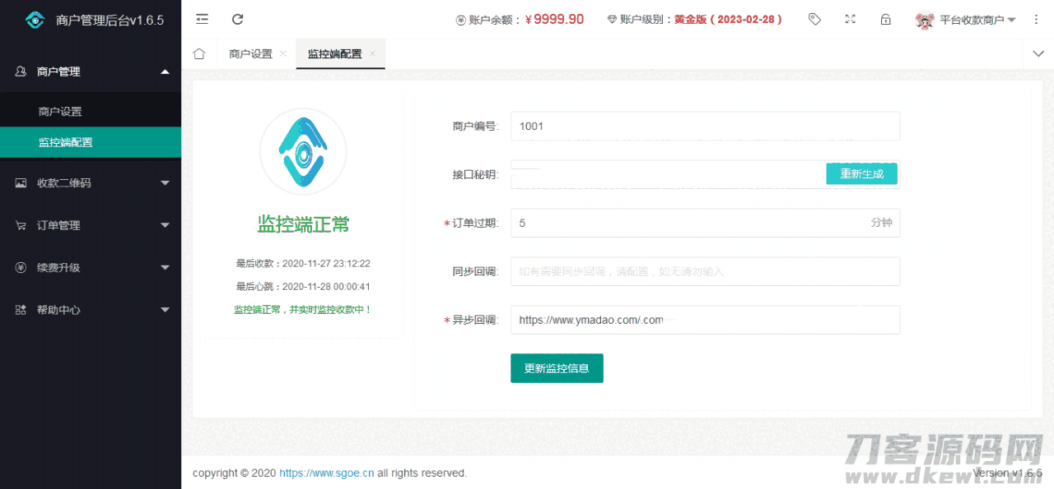Viewport: 1054px width, 489px height.
Task: Click the 重新生成 regenerate key button
Action: (861, 173)
